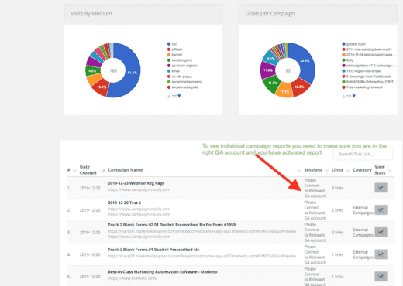Viewport: 403px width, 286px height.
Task: Open Track 2 Blank Forms.01 Duobrii campaign
Action: [x=153, y=250]
